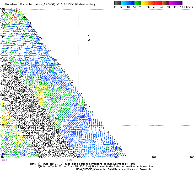Click the NOAA/NESDIS credit line
Image resolution: width=194 pixels, height=171 pixels.
113,169
